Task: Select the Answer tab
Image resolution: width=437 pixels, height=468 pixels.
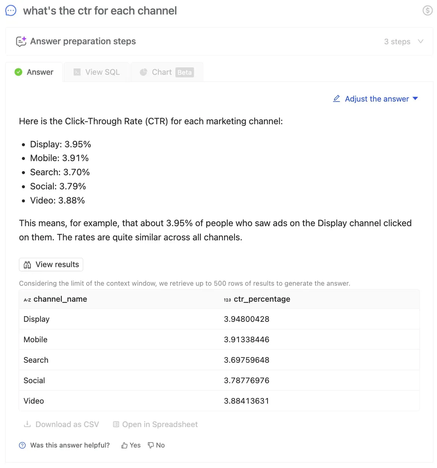Action: tap(34, 72)
